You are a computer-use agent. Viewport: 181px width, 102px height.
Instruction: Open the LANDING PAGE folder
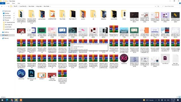52,15
